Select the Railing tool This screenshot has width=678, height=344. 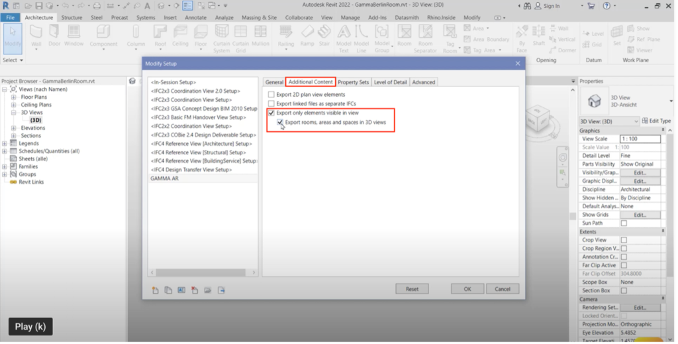coord(286,36)
